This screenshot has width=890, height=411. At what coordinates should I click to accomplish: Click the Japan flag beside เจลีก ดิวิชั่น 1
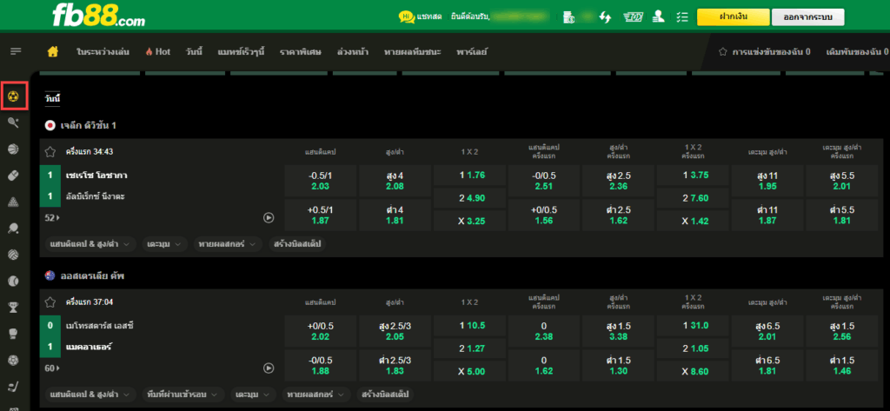[50, 125]
